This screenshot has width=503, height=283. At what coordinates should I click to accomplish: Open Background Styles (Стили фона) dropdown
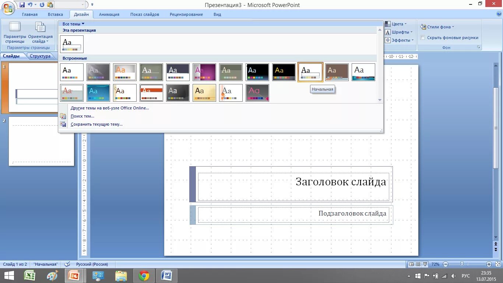[437, 27]
